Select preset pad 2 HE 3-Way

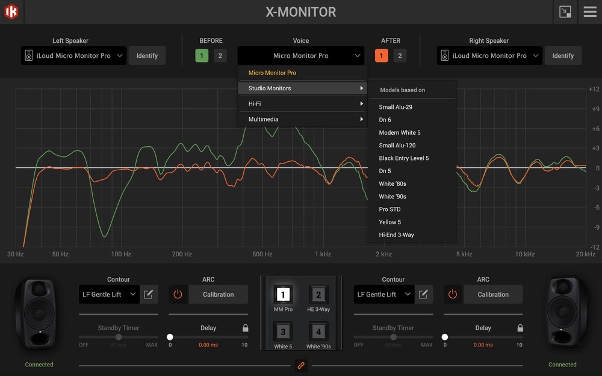pos(318,295)
